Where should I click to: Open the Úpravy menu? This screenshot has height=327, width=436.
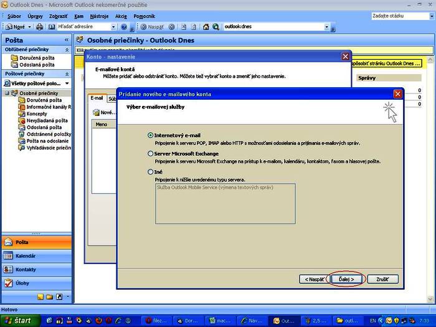[x=35, y=16]
